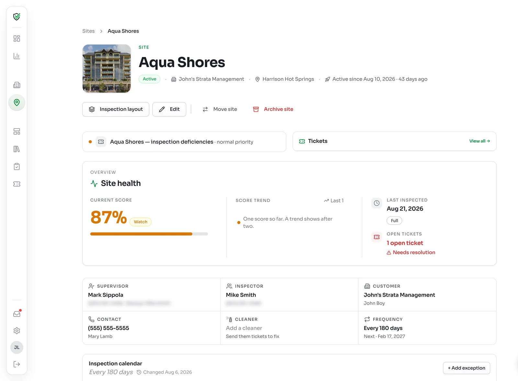Open the inbox with notification dot
518x381 pixels.
tap(17, 314)
